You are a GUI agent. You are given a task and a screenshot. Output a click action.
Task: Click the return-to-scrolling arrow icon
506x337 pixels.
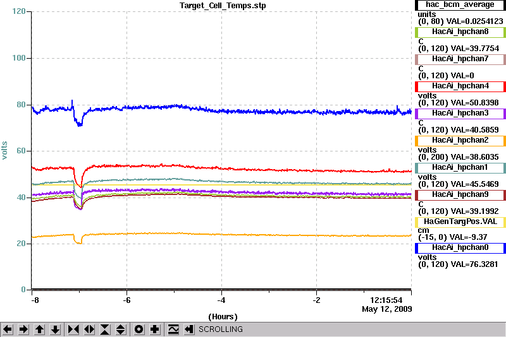pyautogui.click(x=189, y=329)
